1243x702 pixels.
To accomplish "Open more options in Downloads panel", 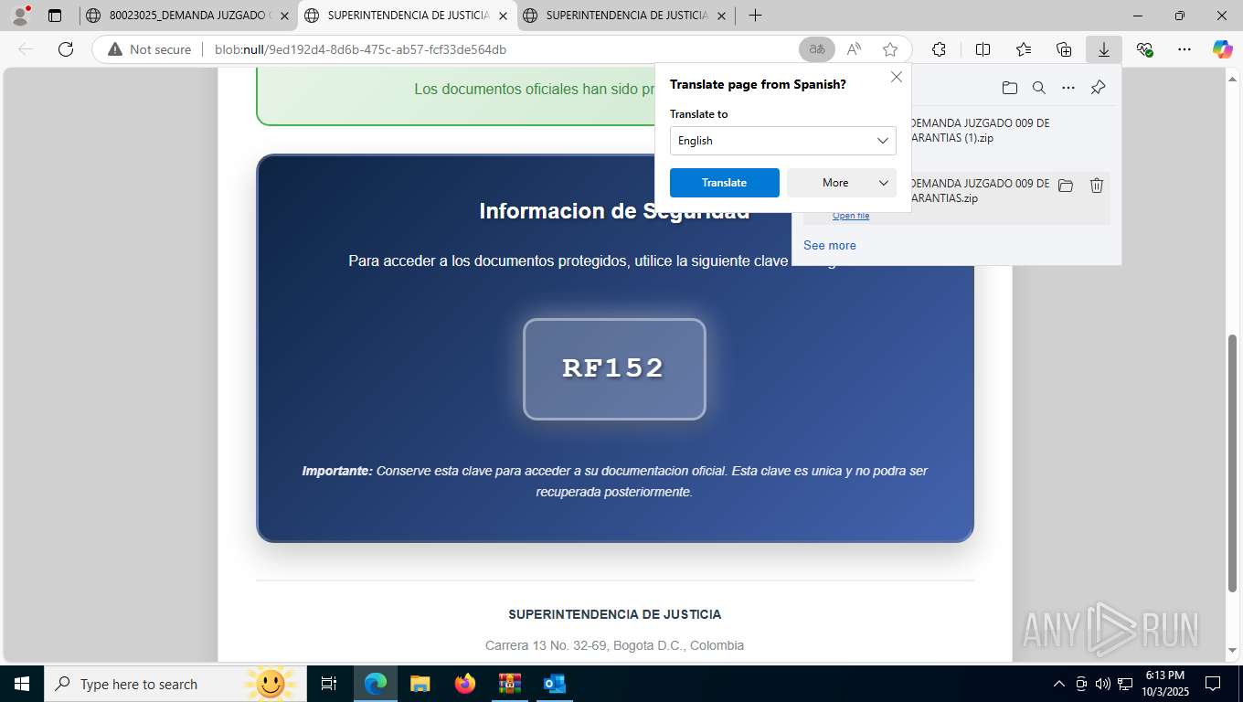I will tap(1068, 88).
